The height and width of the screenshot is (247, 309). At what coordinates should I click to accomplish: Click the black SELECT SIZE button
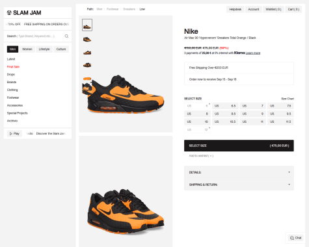coord(239,146)
